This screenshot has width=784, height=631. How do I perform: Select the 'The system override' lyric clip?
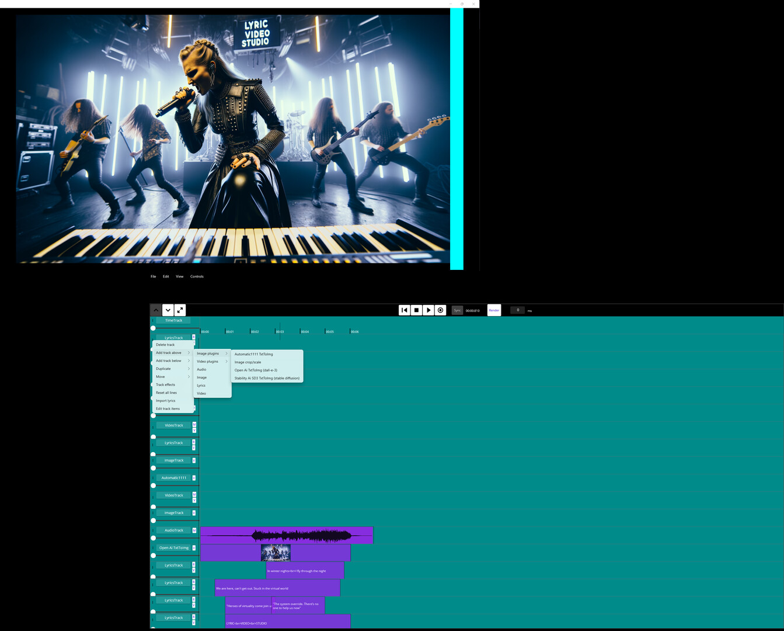[298, 605]
